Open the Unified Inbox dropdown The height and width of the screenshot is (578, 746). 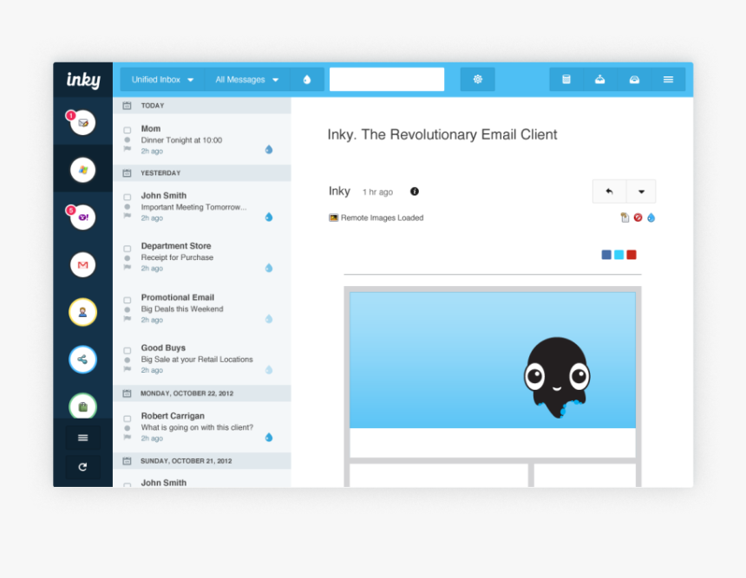point(162,80)
